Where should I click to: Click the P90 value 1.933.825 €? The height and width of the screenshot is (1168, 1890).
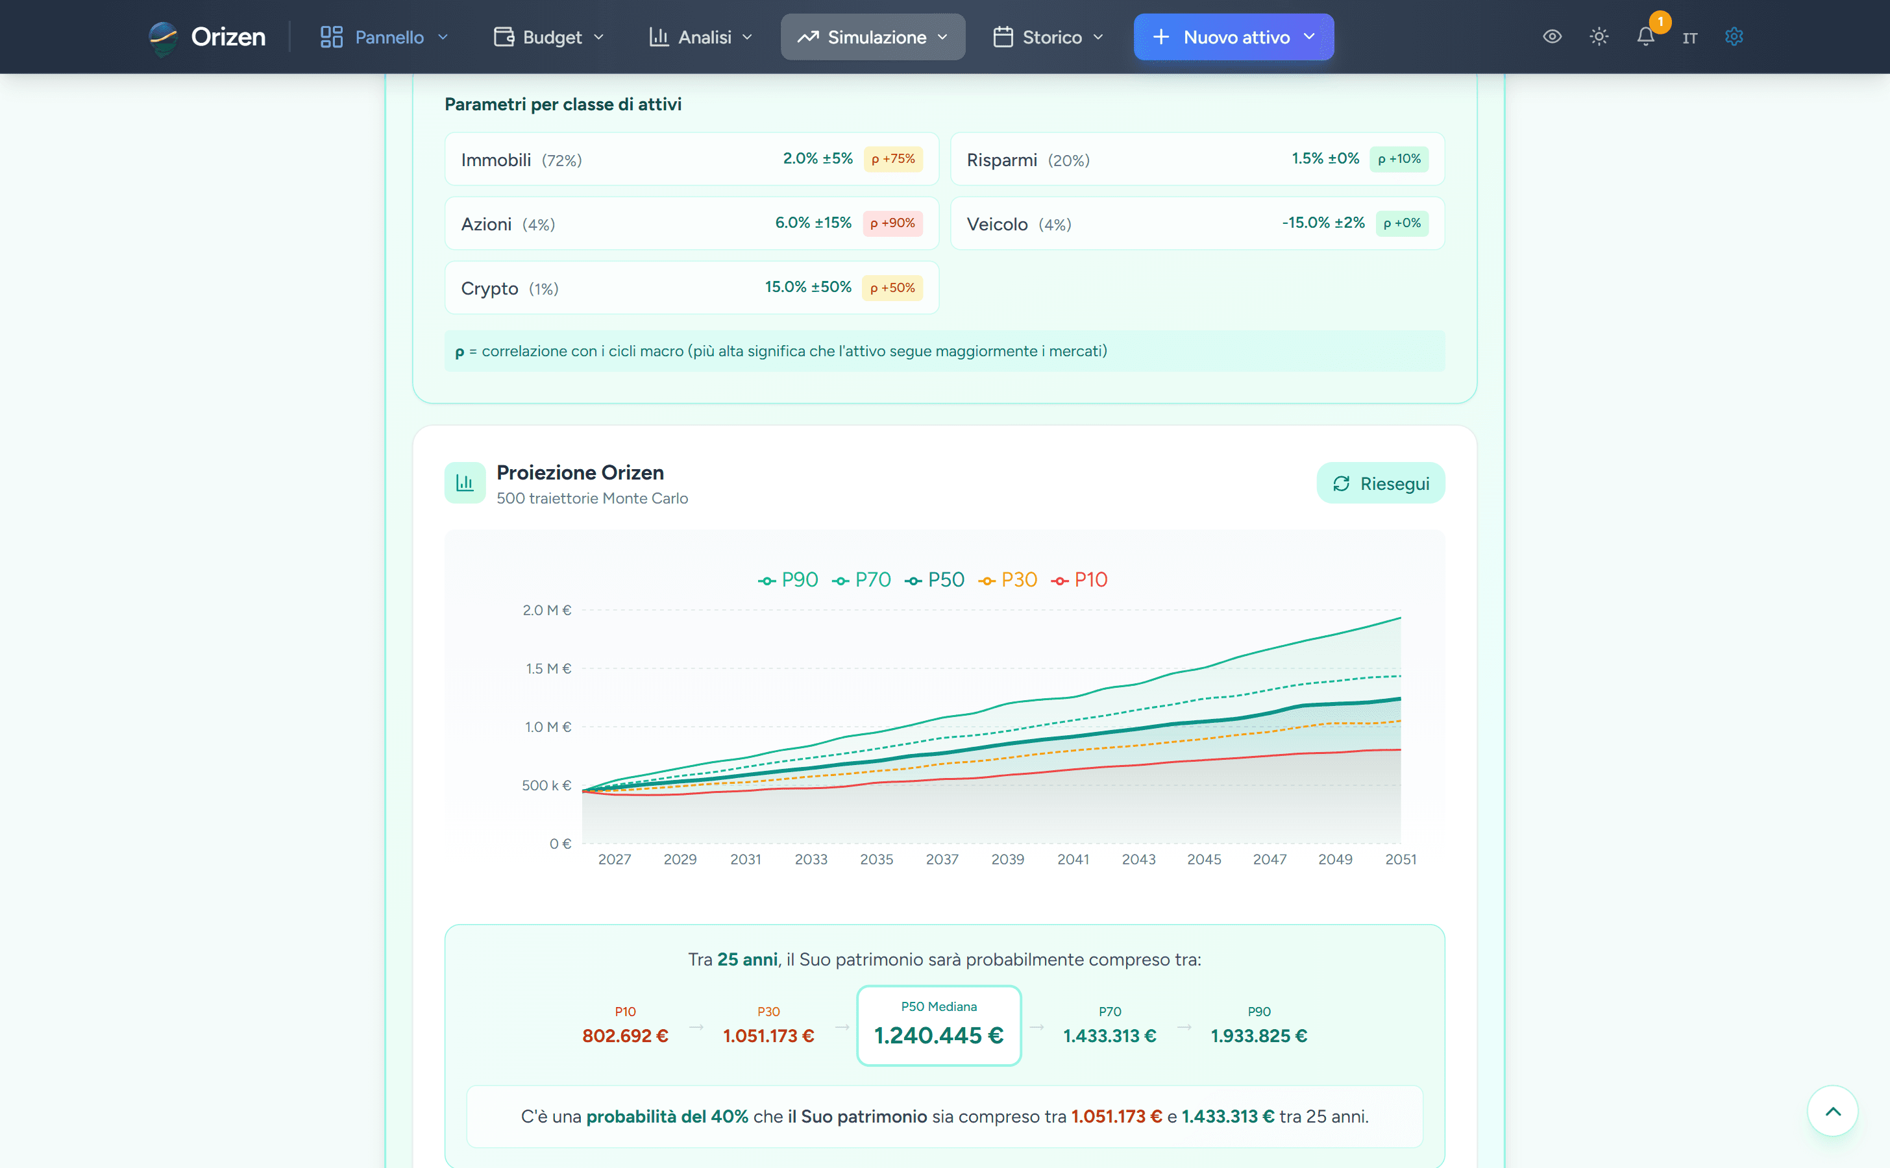tap(1258, 1036)
